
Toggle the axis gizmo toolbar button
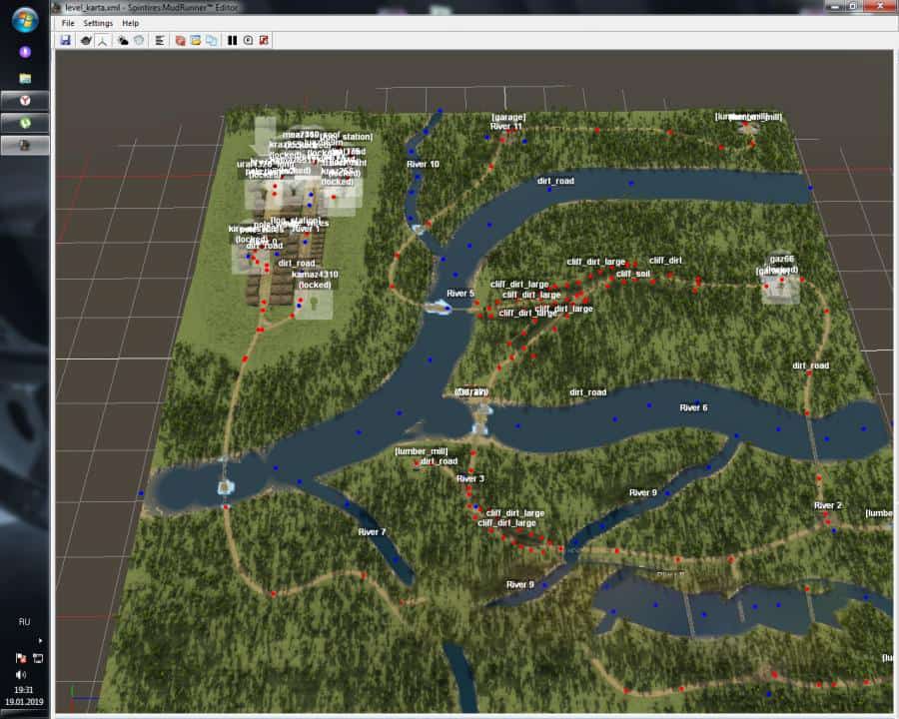[102, 40]
